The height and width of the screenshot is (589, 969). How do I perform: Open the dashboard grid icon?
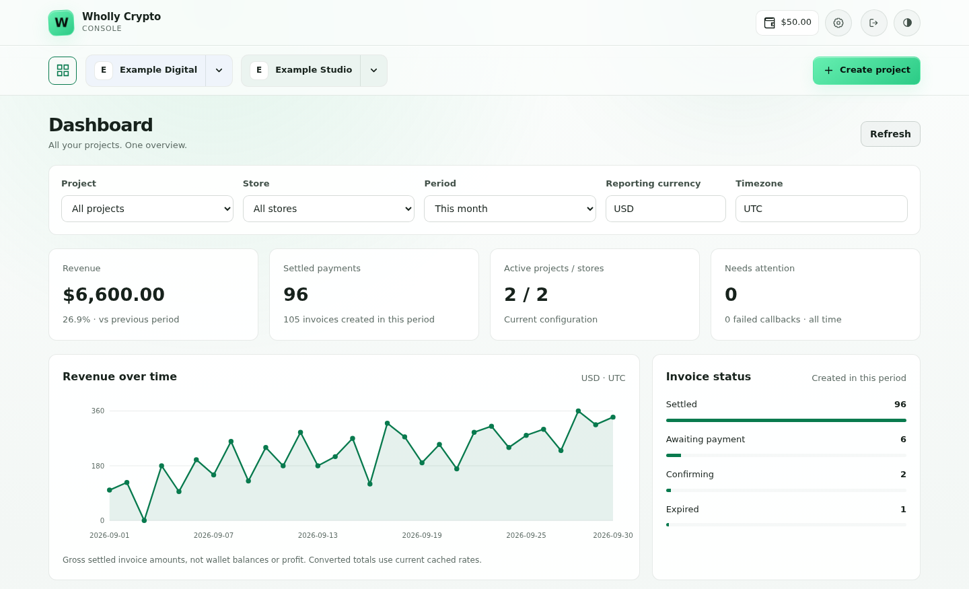pyautogui.click(x=63, y=71)
